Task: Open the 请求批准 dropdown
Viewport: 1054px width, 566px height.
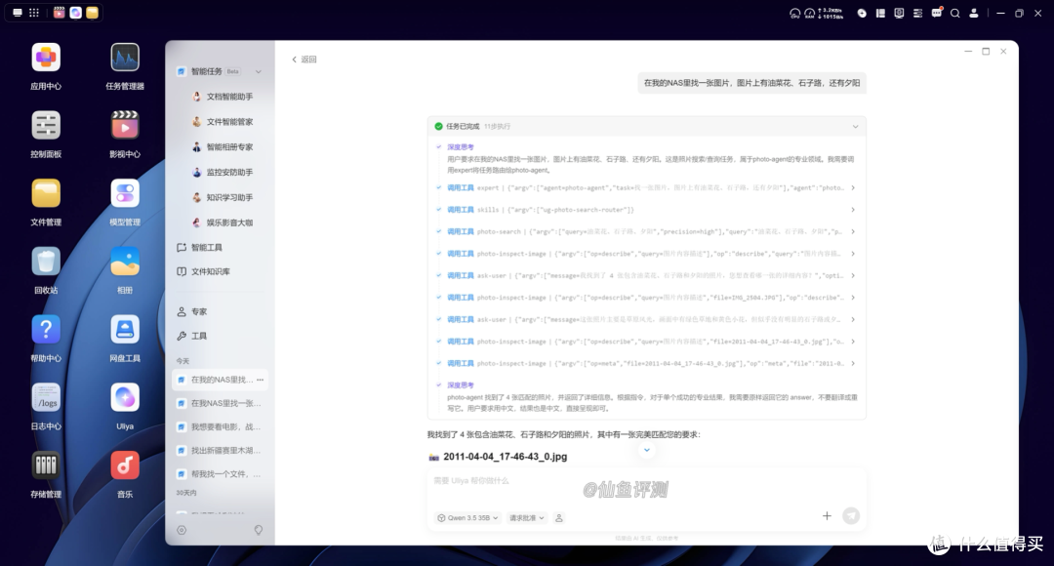Action: click(x=526, y=517)
